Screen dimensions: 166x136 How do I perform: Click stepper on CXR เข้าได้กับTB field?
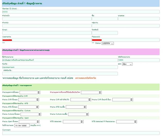(89, 100)
